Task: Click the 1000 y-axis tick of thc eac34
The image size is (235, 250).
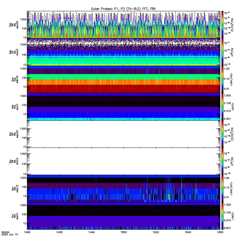Action: [x=23, y=129]
